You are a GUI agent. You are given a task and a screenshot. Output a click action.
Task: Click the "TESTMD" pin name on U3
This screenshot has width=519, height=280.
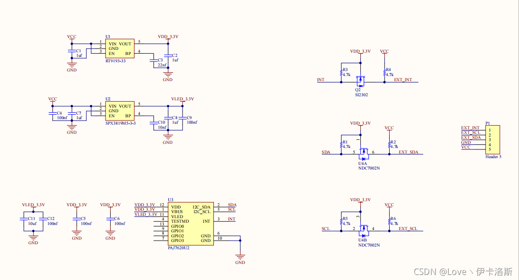point(180,221)
